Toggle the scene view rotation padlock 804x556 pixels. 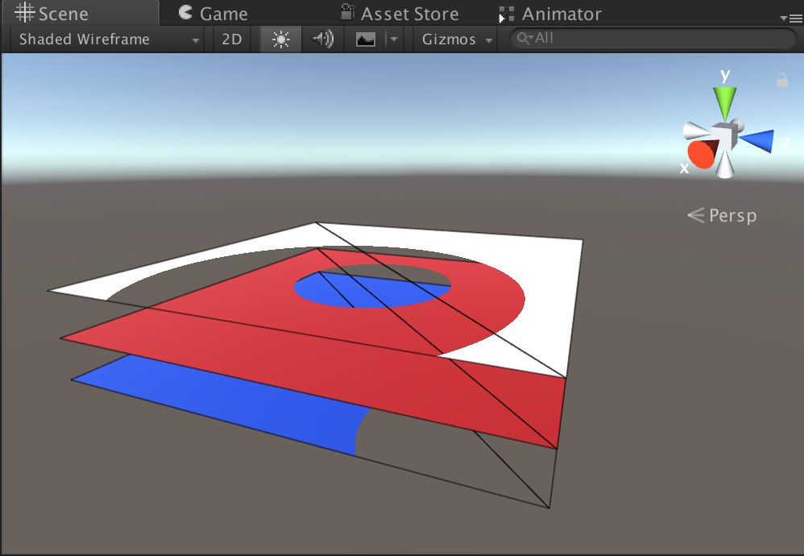pos(781,81)
